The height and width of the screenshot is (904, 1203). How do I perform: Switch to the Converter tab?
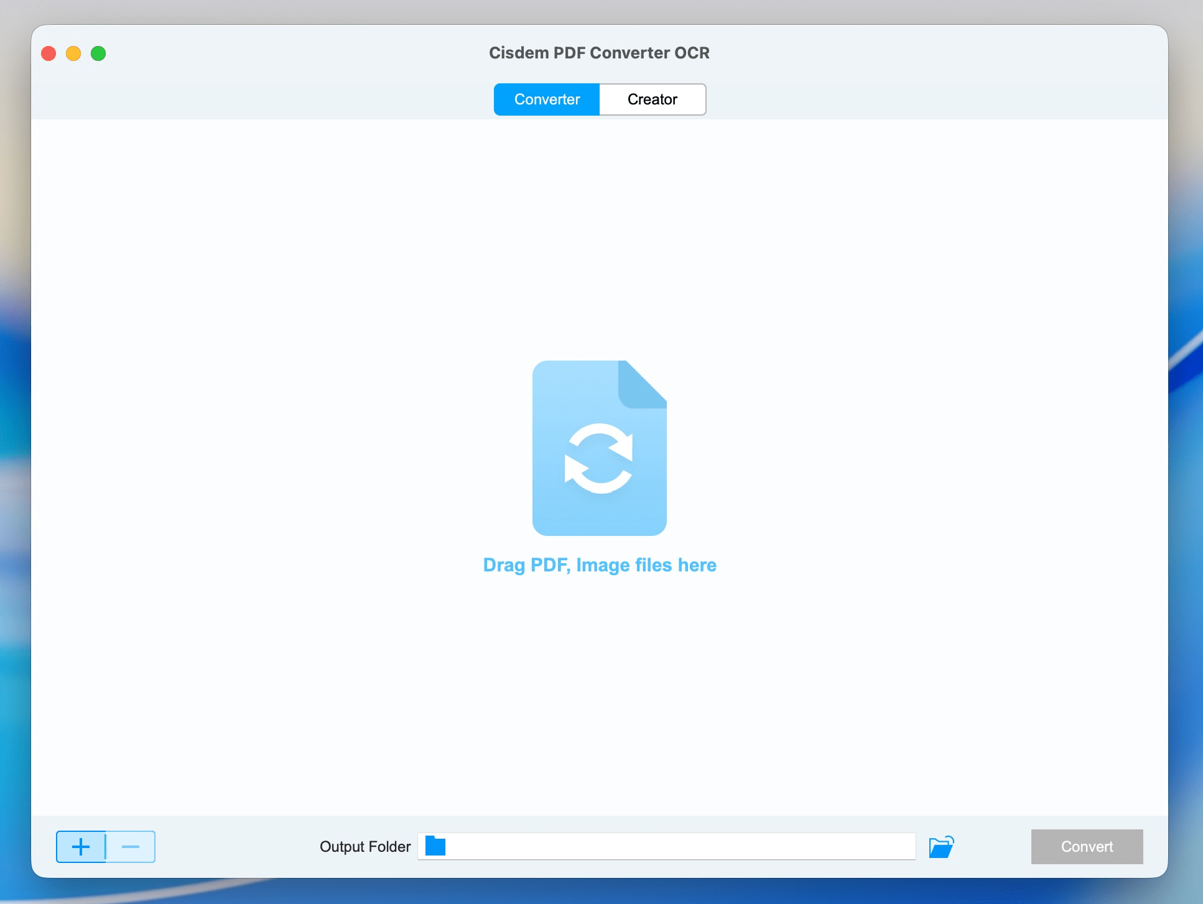pos(547,99)
